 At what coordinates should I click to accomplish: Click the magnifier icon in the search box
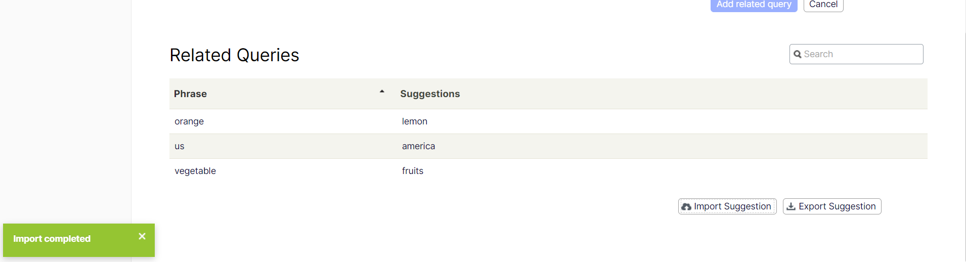[x=798, y=54]
